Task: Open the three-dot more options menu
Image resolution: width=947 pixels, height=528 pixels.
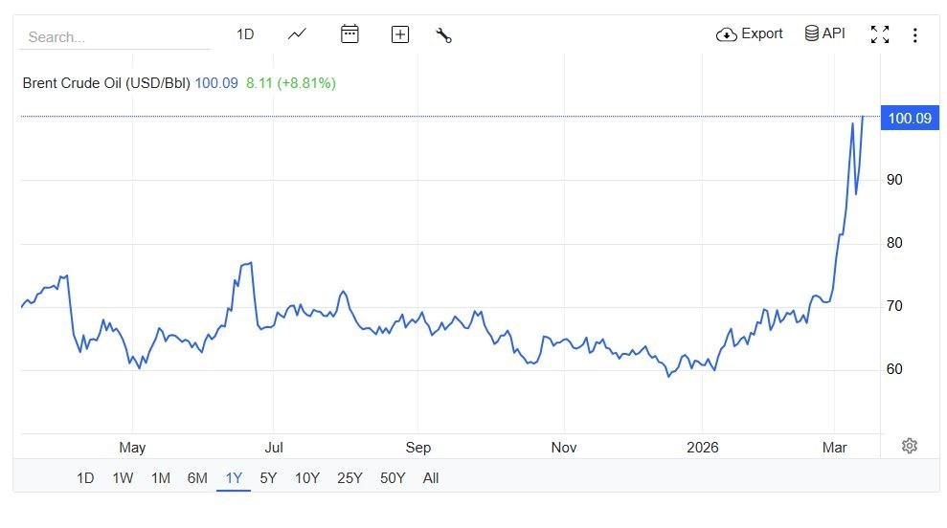Action: [915, 35]
